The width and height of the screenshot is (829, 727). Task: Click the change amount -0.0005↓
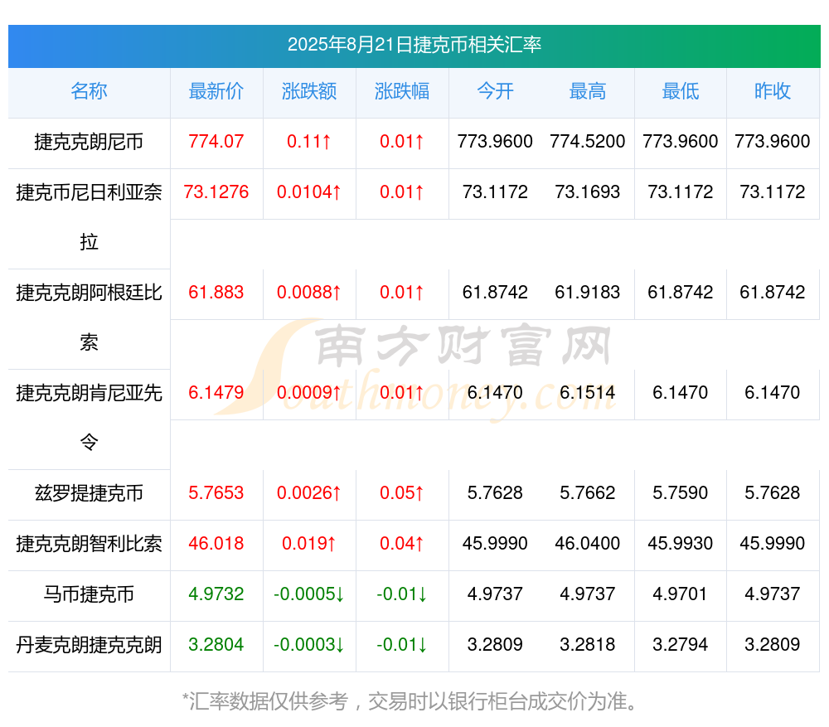[309, 594]
